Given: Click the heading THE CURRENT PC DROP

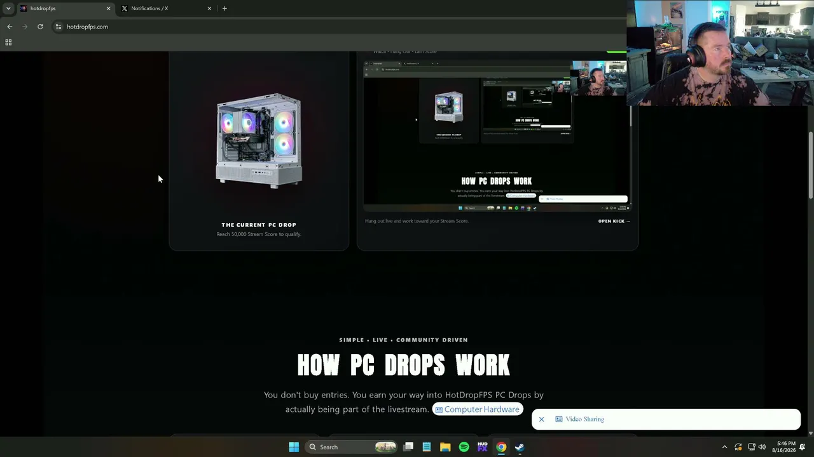Looking at the screenshot, I should point(259,225).
